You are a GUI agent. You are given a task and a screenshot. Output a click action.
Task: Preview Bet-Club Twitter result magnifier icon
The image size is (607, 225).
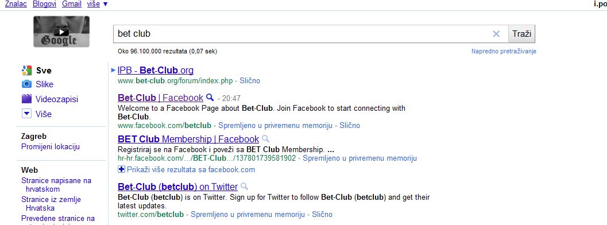pos(244,187)
